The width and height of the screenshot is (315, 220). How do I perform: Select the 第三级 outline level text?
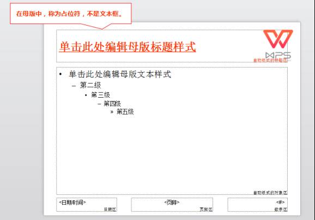(x=100, y=95)
